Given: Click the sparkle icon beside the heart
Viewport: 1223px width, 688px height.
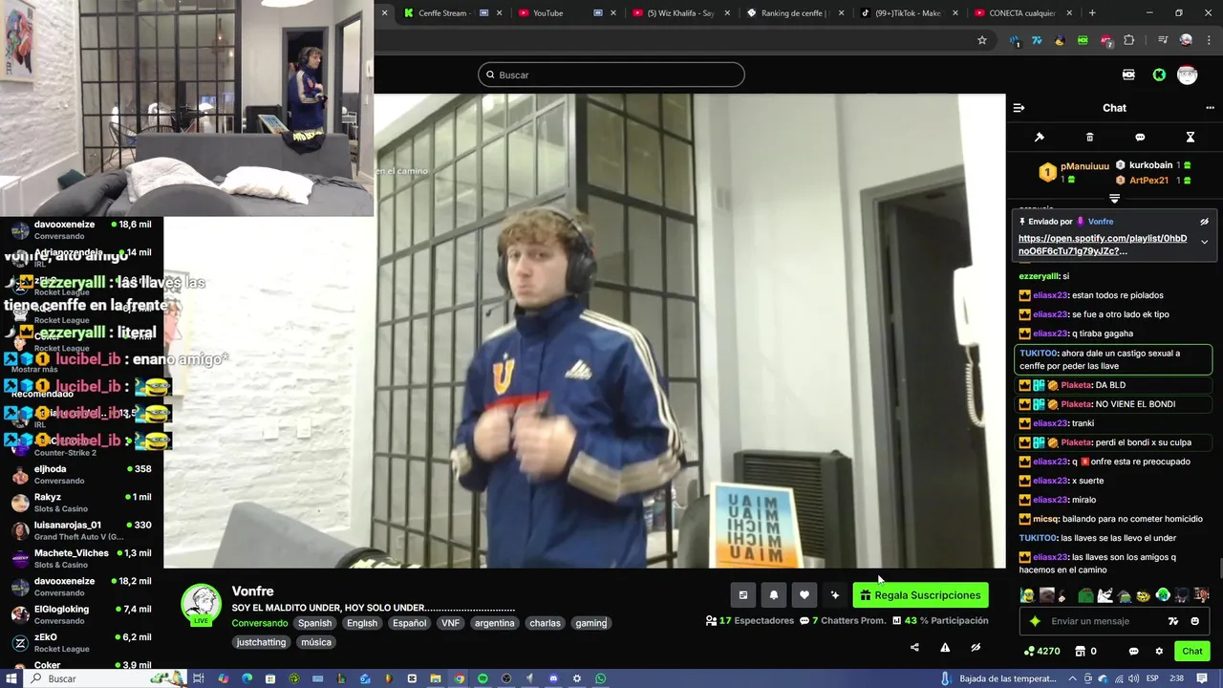Looking at the screenshot, I should (x=835, y=595).
